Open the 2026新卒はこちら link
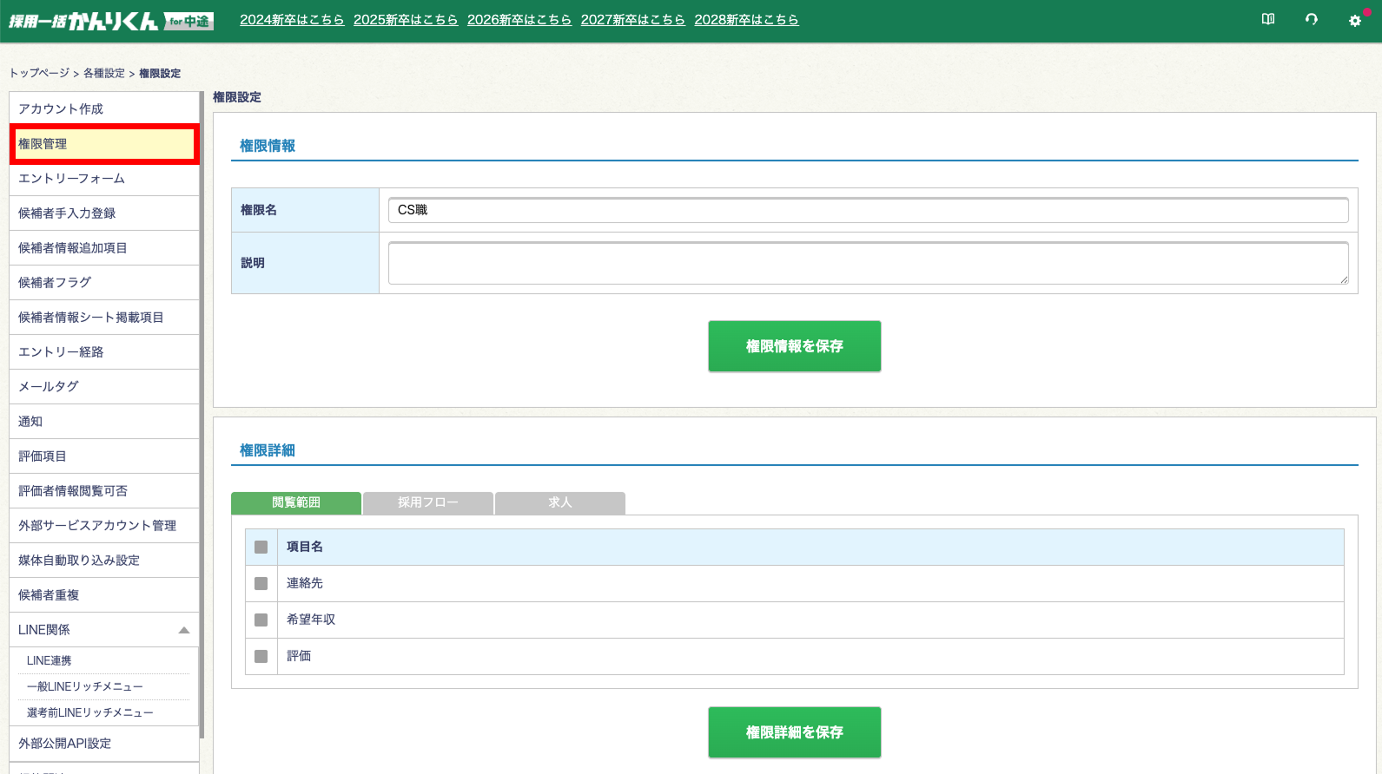Screen dimensions: 1382x774 pos(519,19)
